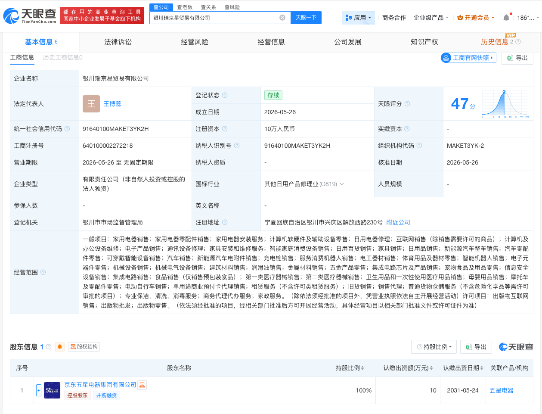Open the 工商官网快照 button

tap(468, 58)
